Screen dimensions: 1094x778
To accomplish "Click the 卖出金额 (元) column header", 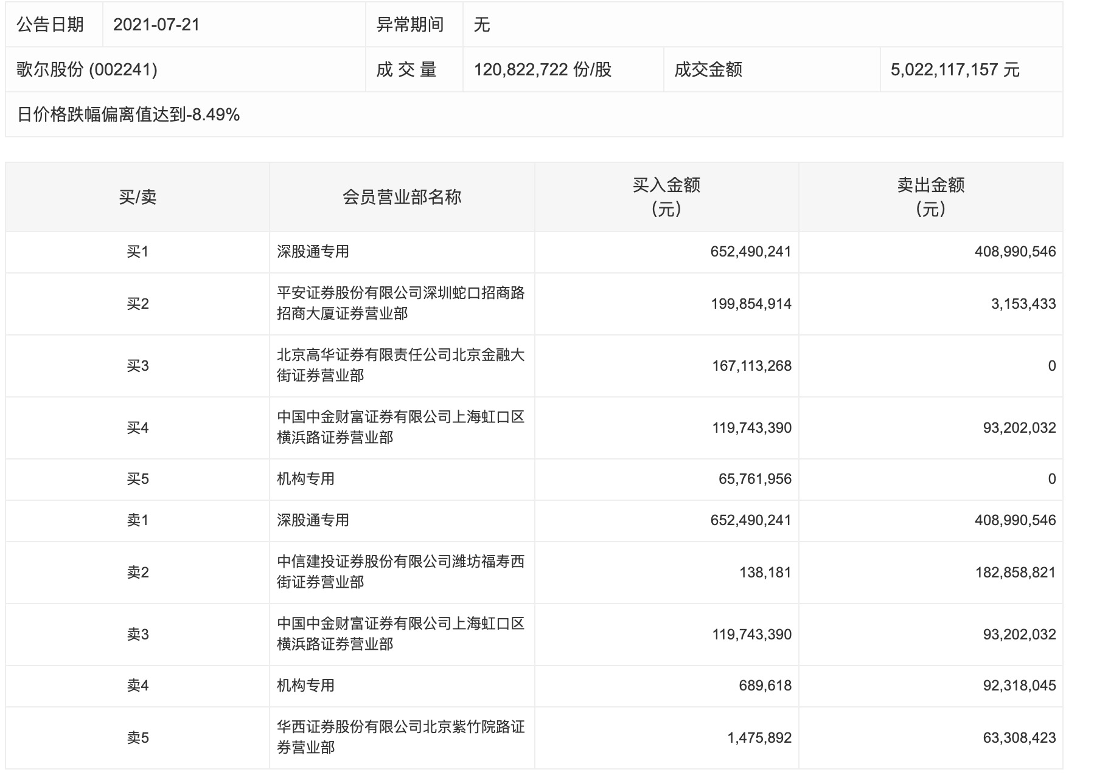I will (930, 197).
